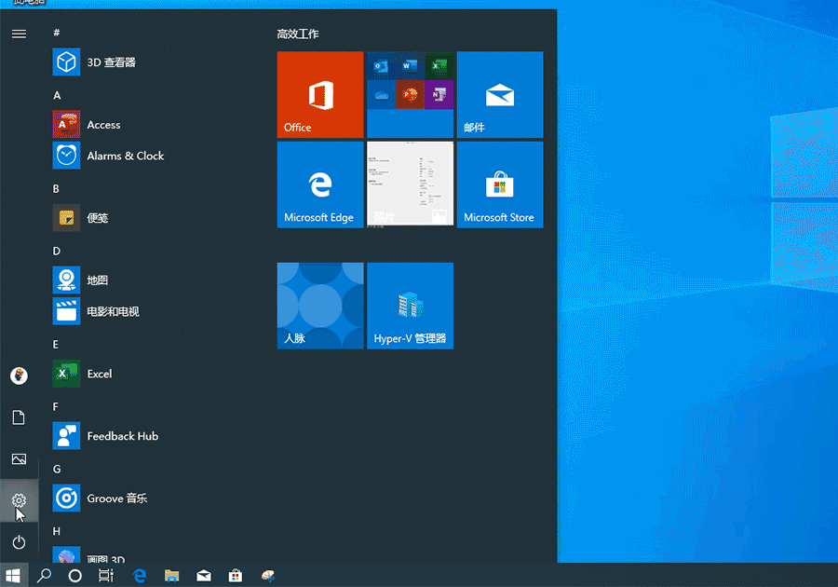Open Microsoft Store from the taskbar
Screen dimensions: 838x587
click(236, 575)
